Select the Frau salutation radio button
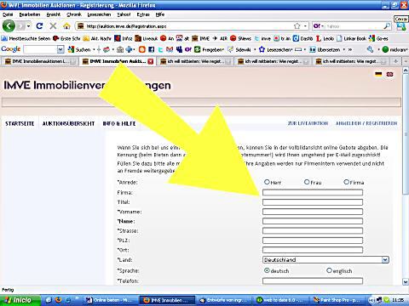This screenshot has height=306, width=409. coord(307,182)
